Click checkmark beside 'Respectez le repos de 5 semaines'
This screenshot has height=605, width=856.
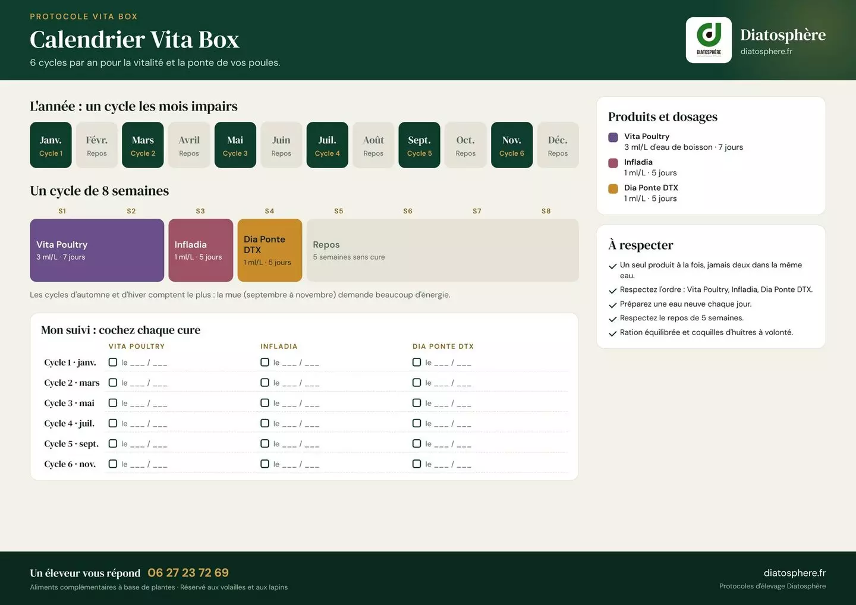(613, 319)
